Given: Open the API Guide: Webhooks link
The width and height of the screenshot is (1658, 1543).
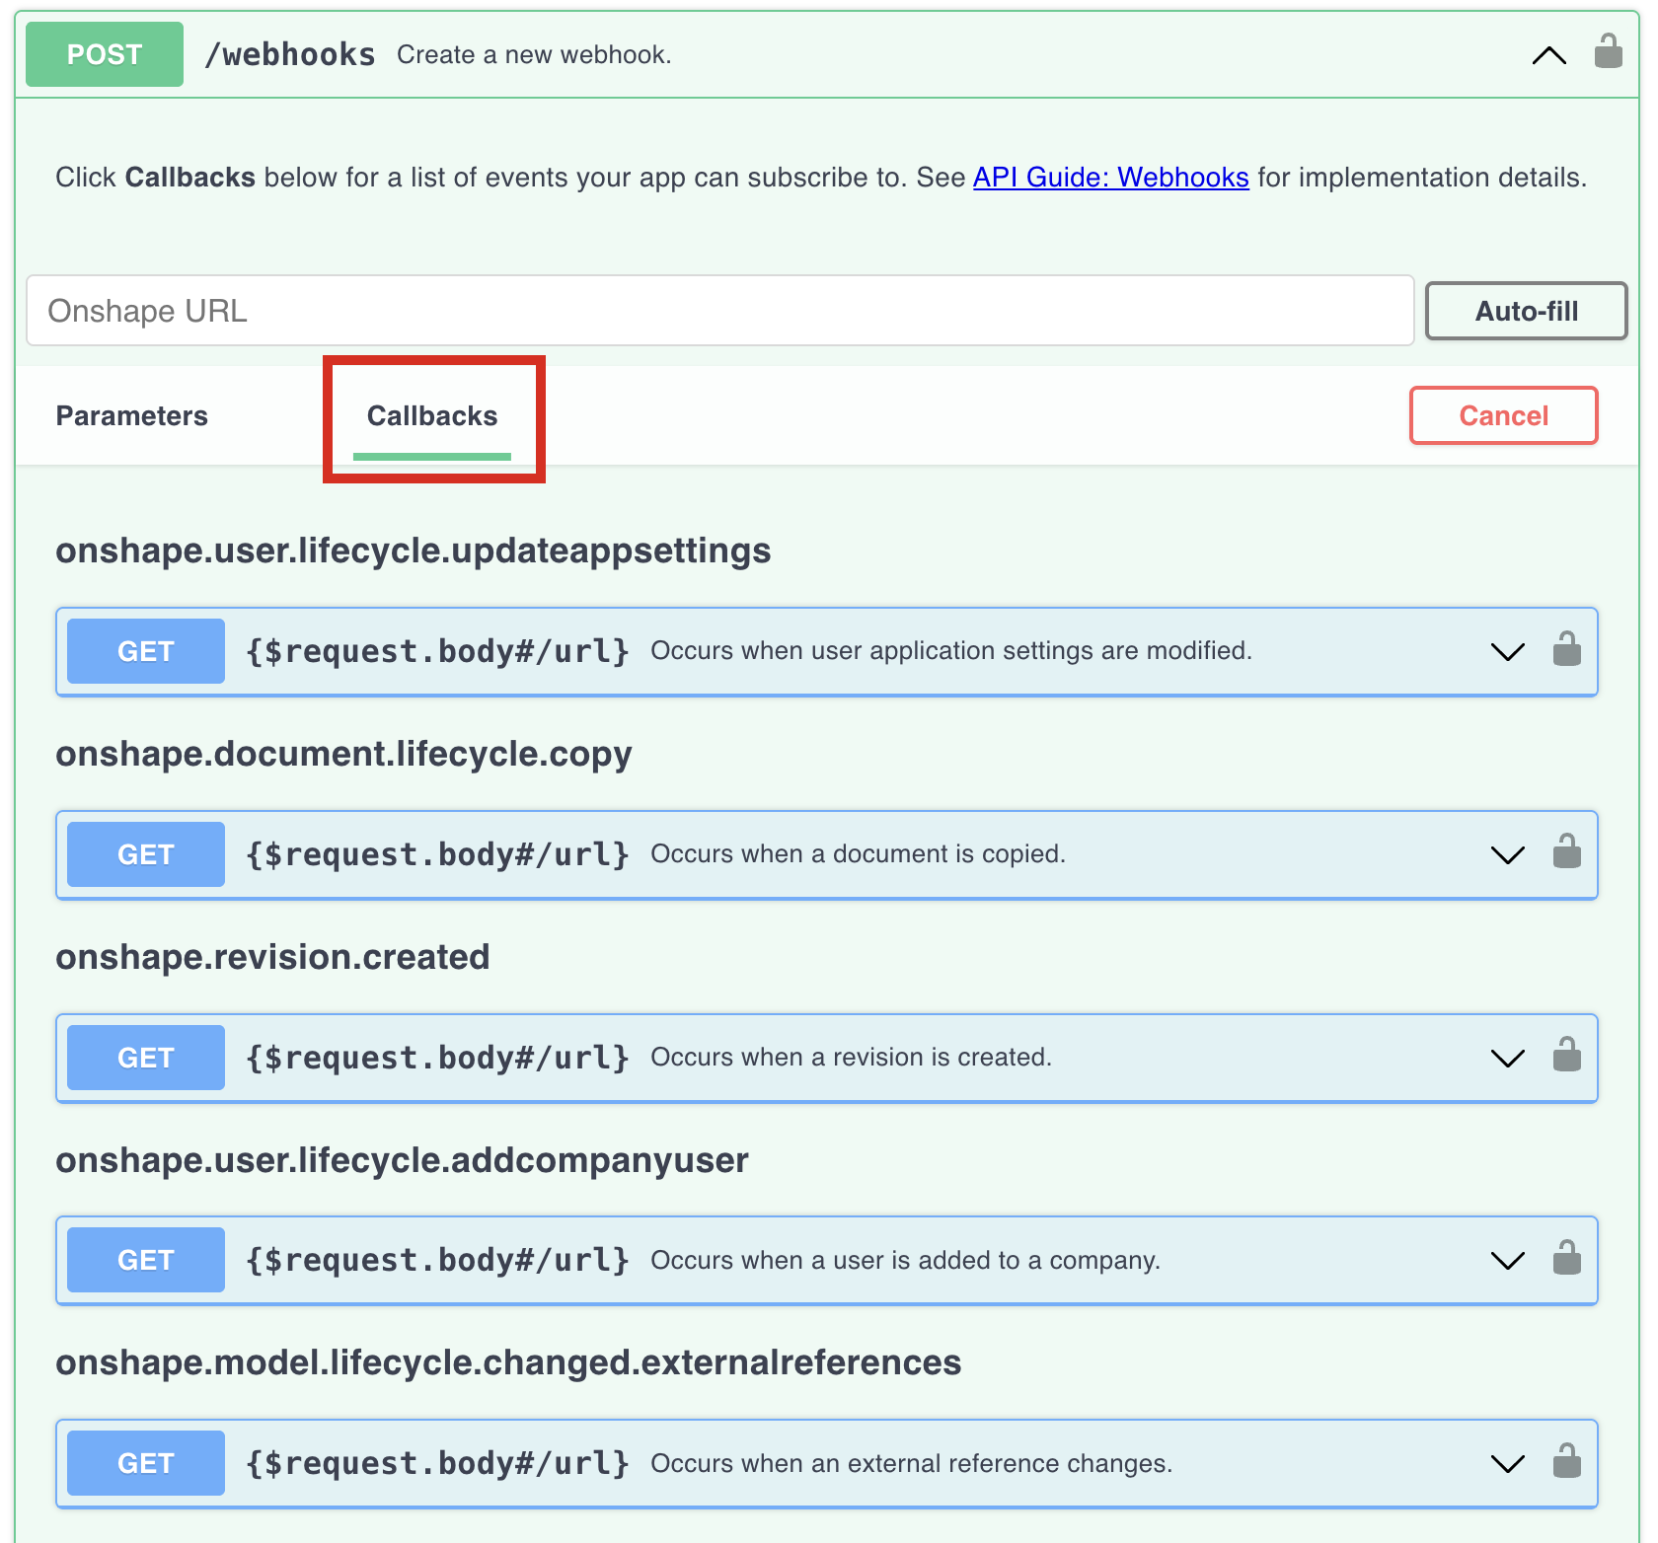Looking at the screenshot, I should tap(1110, 178).
